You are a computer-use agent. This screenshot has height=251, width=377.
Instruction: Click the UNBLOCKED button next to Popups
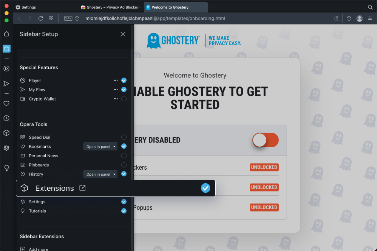264,207
